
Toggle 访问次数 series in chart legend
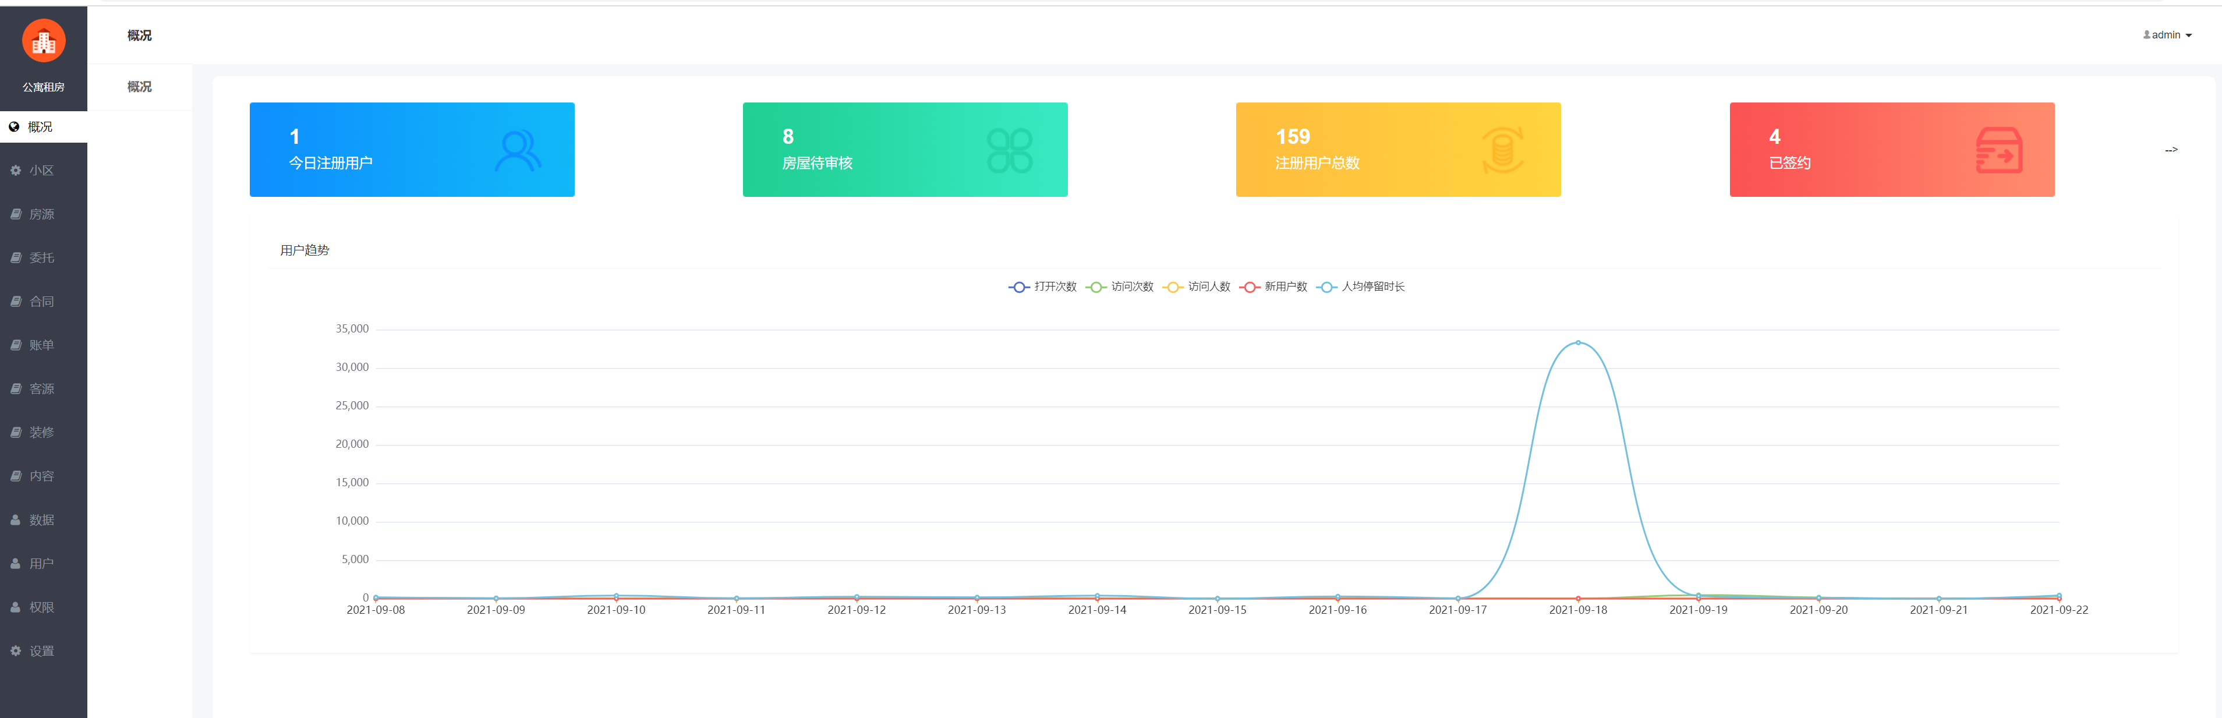click(1119, 287)
